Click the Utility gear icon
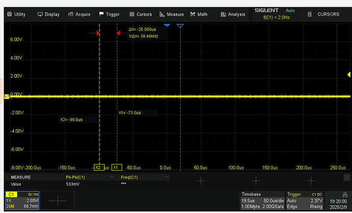Screen dimensions: 352x213 9,14
